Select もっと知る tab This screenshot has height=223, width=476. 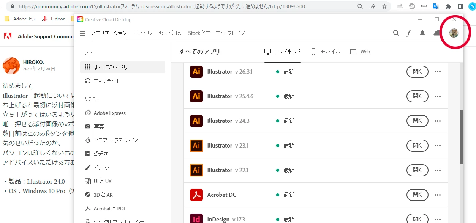(x=170, y=33)
